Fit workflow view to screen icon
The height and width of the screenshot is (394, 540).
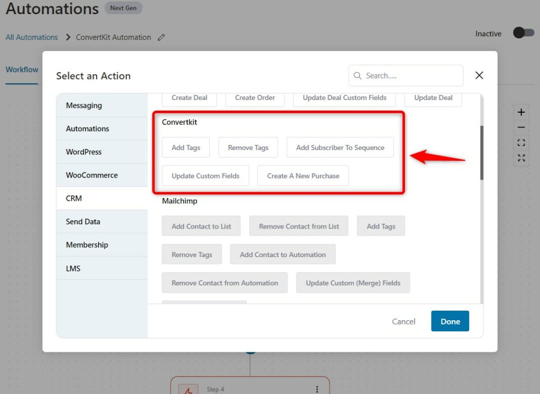521,142
